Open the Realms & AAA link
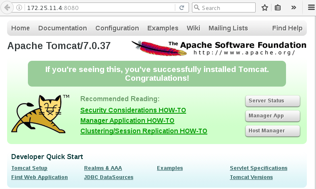The width and height of the screenshot is (316, 189). [103, 168]
